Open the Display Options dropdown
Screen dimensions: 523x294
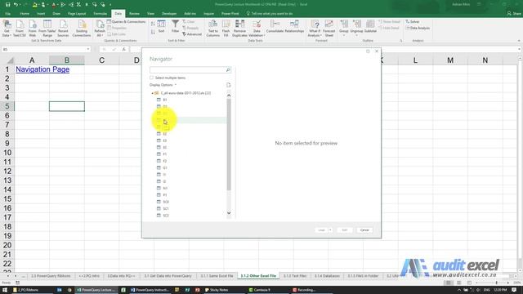coord(163,85)
